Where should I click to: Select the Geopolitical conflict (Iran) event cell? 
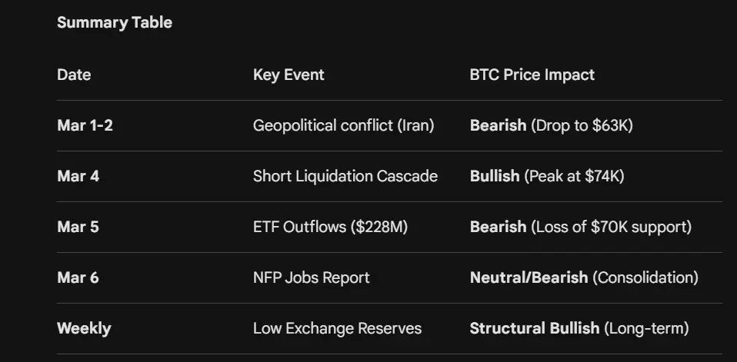click(343, 125)
